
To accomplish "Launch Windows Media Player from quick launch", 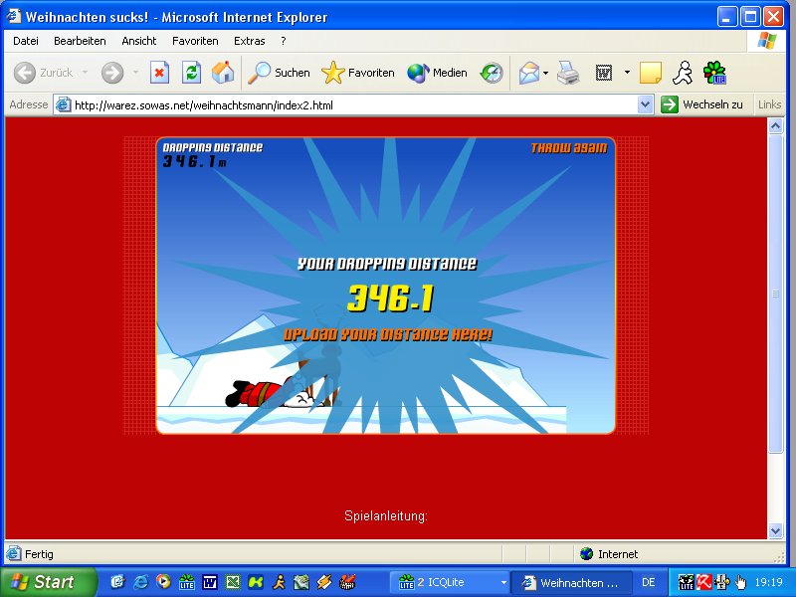I will pos(163,582).
